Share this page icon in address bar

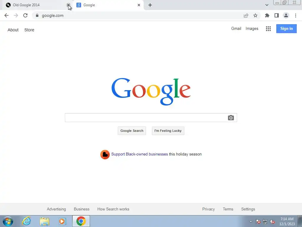pyautogui.click(x=246, y=15)
